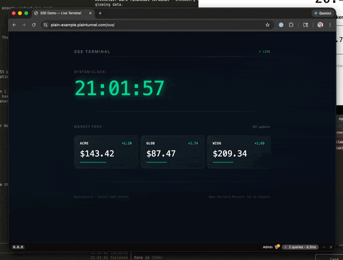
Task: Click the Admin link in bottom bar
Action: [268, 247]
